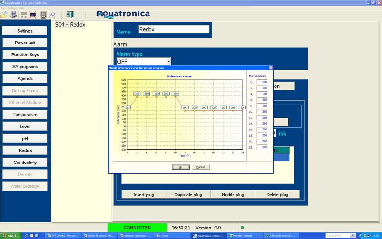
Task: Click the save disk toolbar icon
Action: [13, 15]
